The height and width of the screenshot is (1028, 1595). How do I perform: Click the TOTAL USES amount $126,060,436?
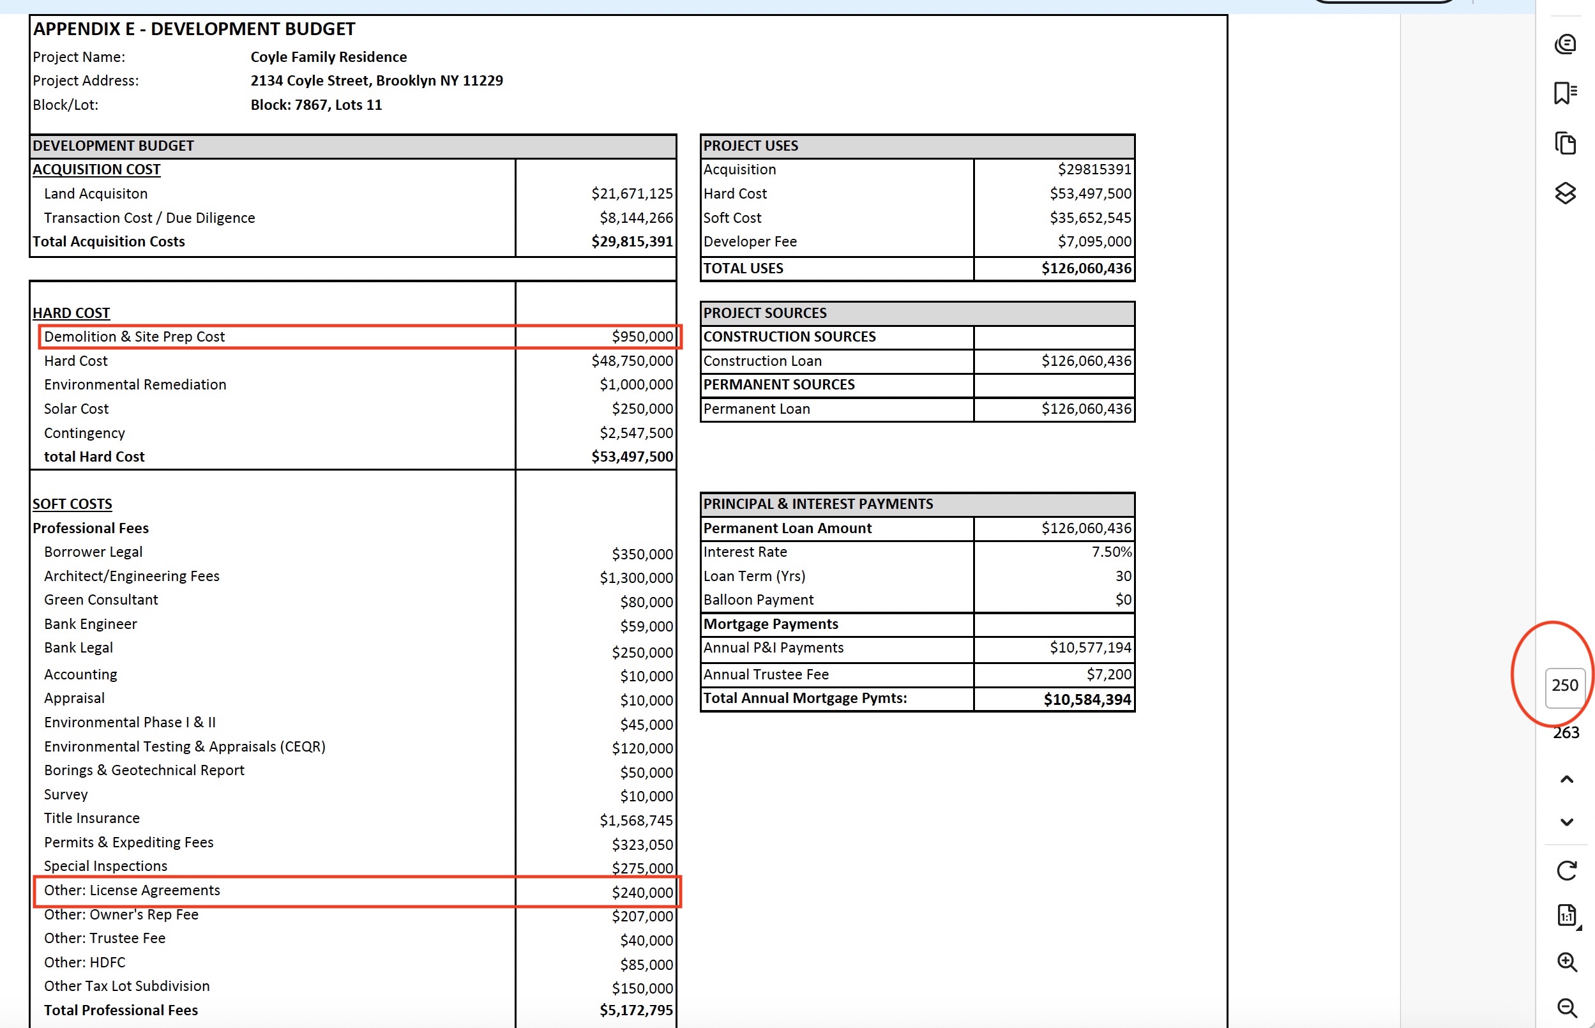point(1086,268)
